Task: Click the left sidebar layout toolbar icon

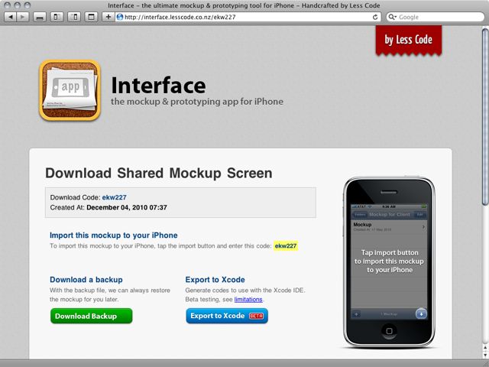Action: (57, 17)
